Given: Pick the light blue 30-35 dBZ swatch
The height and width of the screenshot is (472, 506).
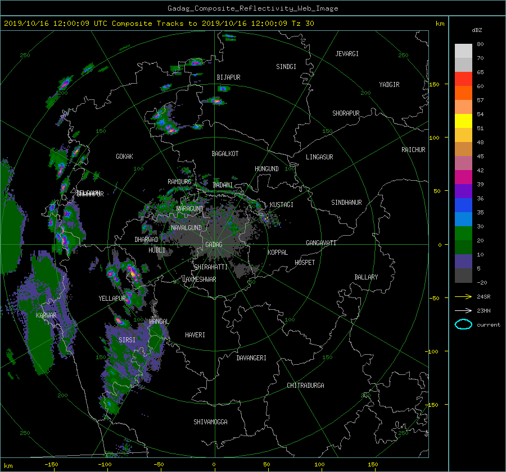Looking at the screenshot, I should coord(463,219).
